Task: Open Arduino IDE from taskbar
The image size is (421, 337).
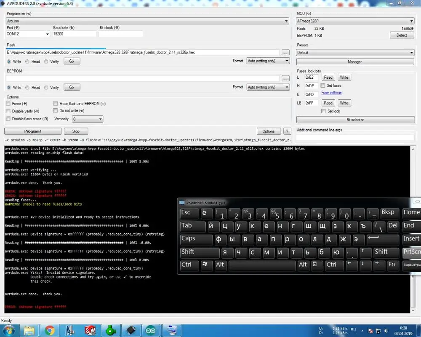Action: pyautogui.click(x=151, y=330)
